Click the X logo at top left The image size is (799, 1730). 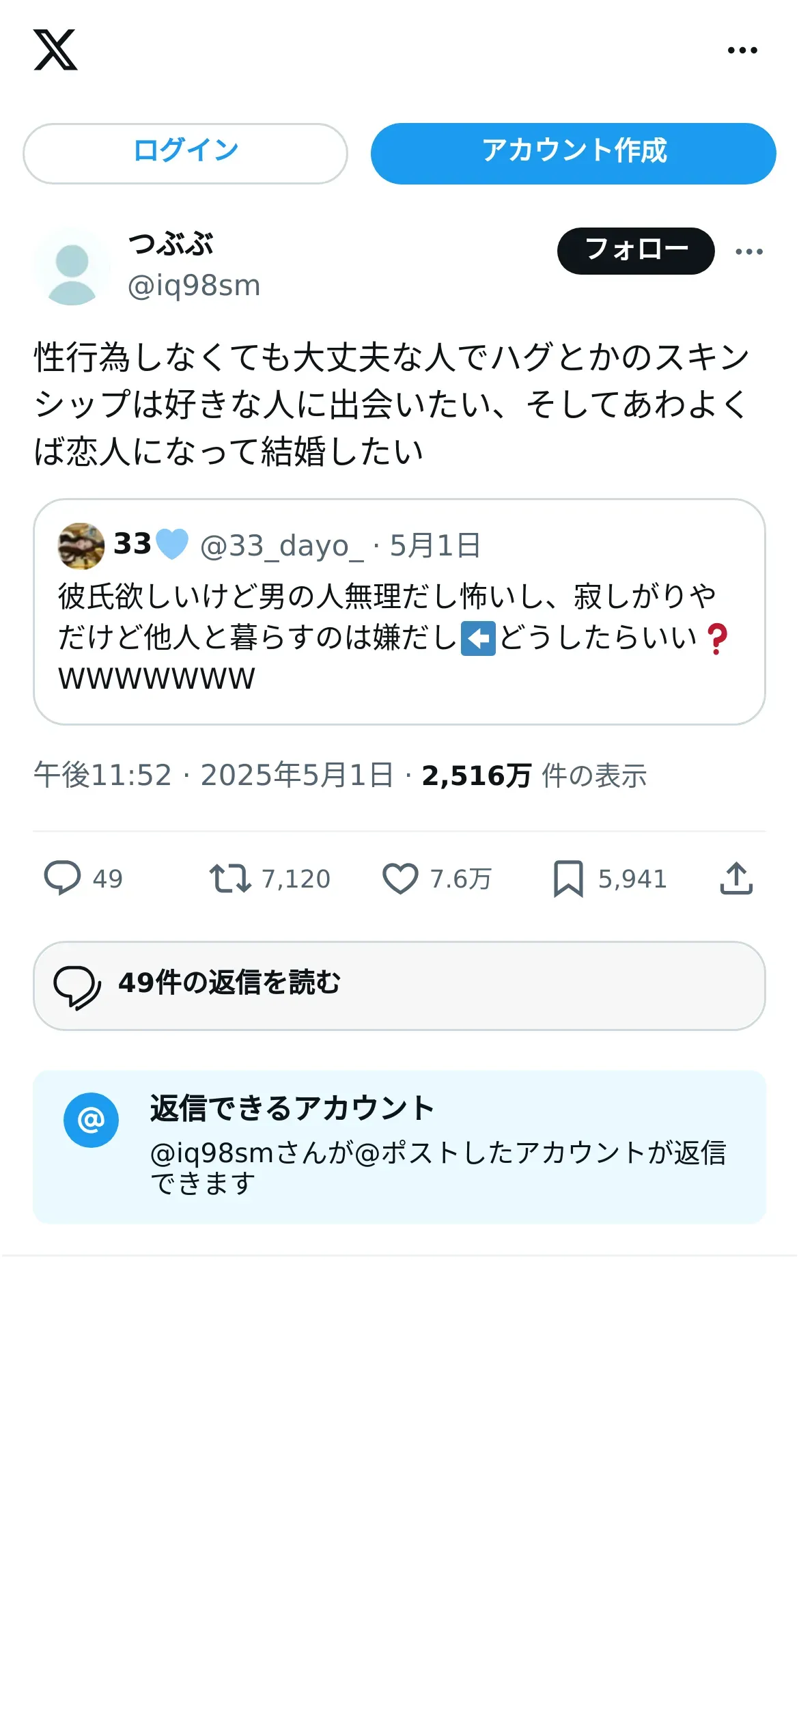click(55, 50)
